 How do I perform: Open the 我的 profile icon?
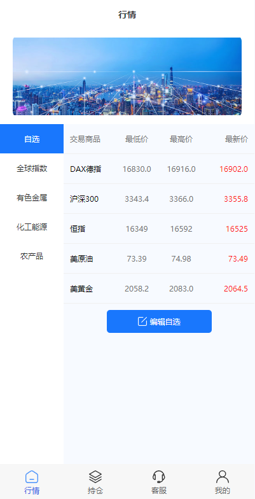223,477
